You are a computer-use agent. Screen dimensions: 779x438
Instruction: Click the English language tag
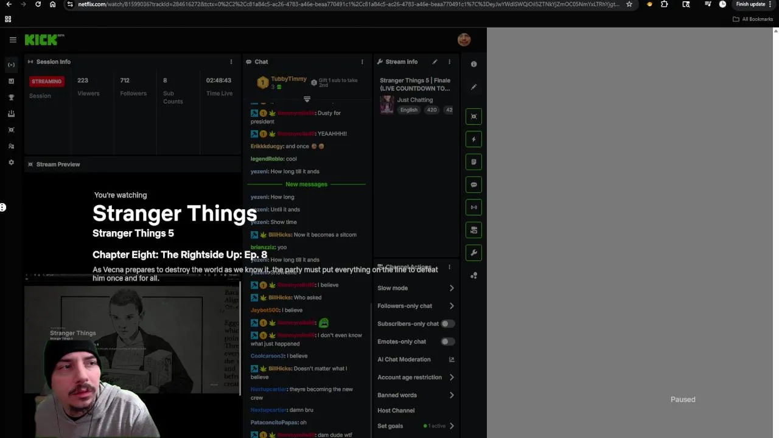[x=409, y=110]
